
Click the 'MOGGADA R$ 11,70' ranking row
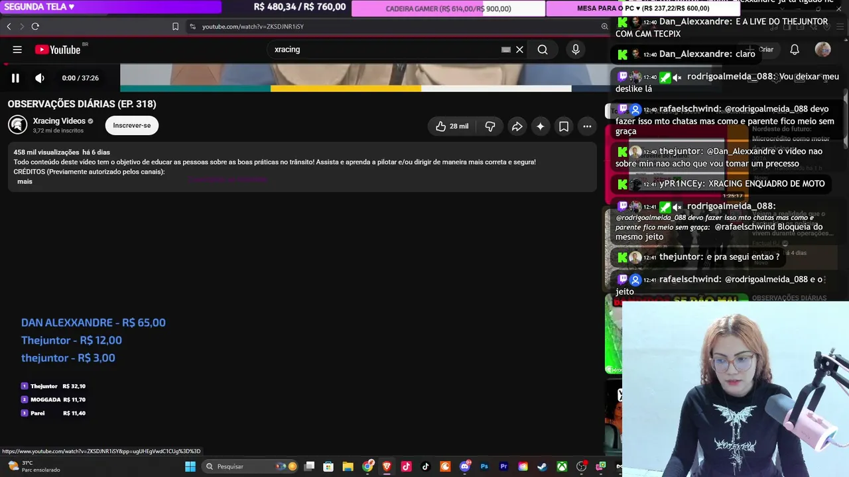53,399
